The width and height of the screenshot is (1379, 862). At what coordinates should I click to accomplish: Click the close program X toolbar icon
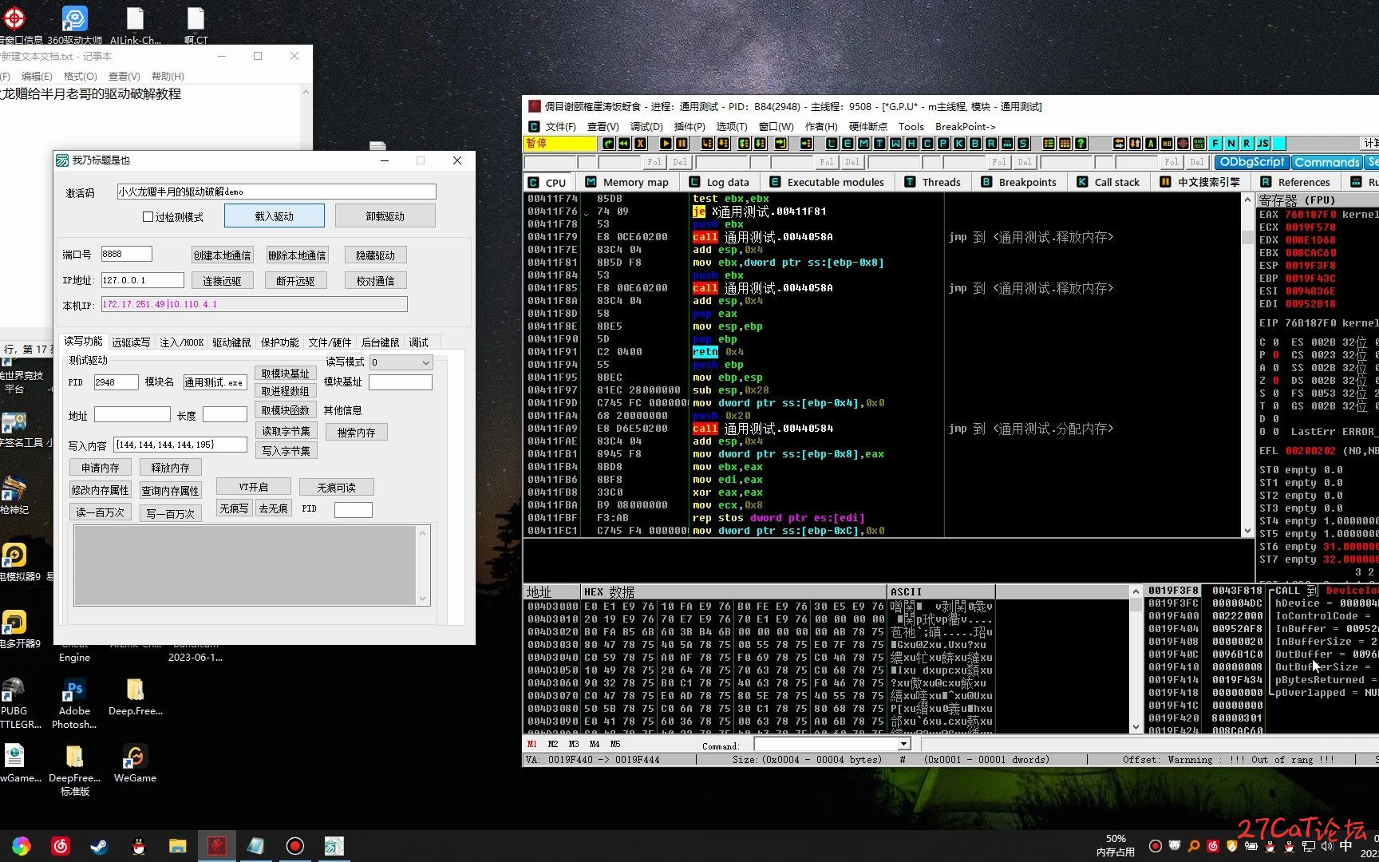point(640,144)
